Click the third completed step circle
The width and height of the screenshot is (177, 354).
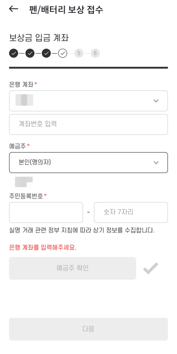click(x=46, y=54)
